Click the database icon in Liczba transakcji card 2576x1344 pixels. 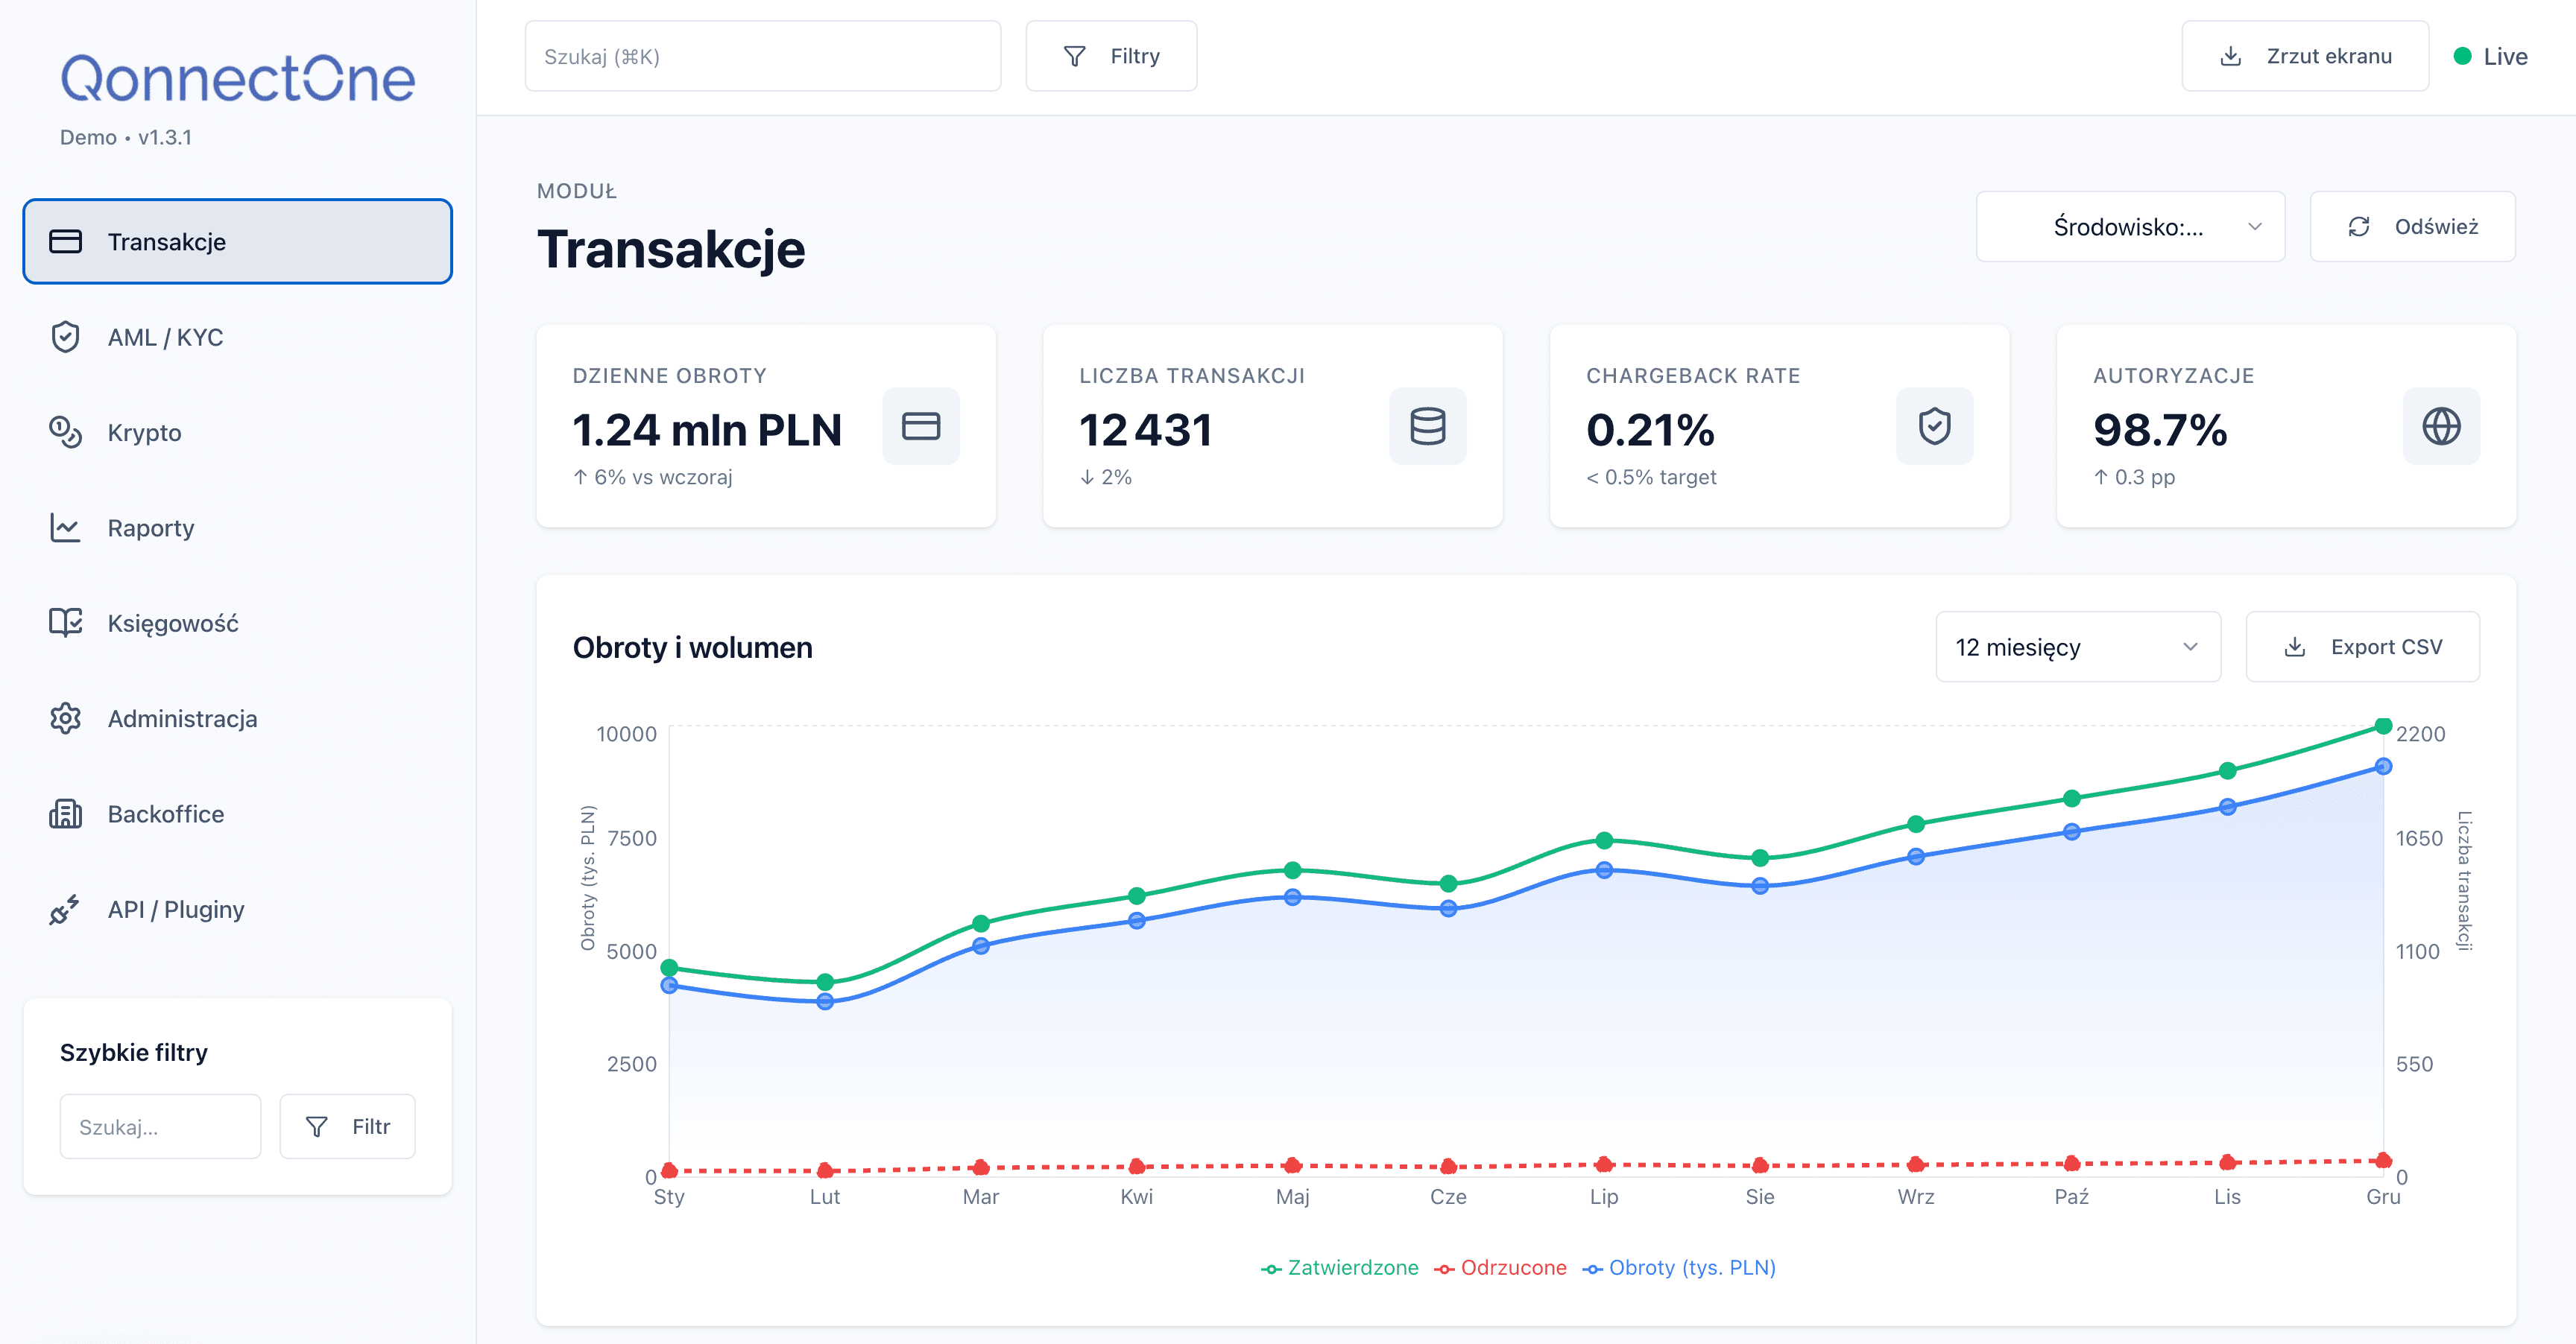click(1427, 425)
